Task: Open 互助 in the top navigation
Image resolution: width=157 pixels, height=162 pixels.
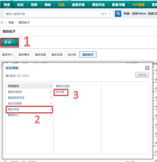Action: tap(61, 5)
